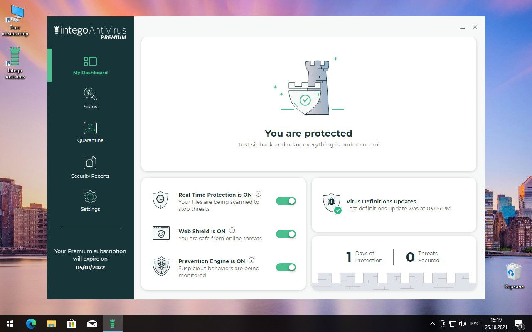532x332 pixels.
Task: Click the Days of Protection activity graph
Action: click(394, 281)
